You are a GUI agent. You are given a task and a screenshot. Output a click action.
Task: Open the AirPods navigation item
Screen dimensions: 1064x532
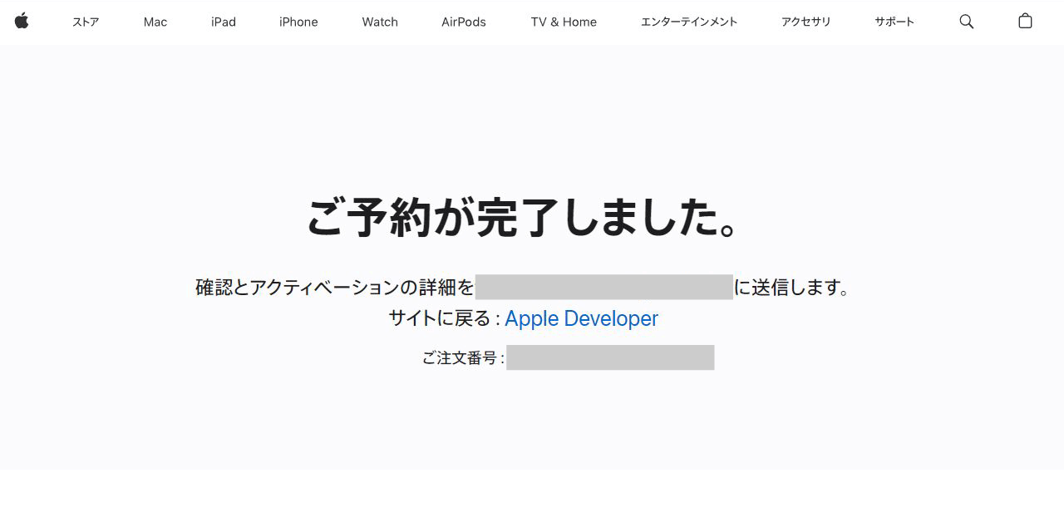coord(464,22)
